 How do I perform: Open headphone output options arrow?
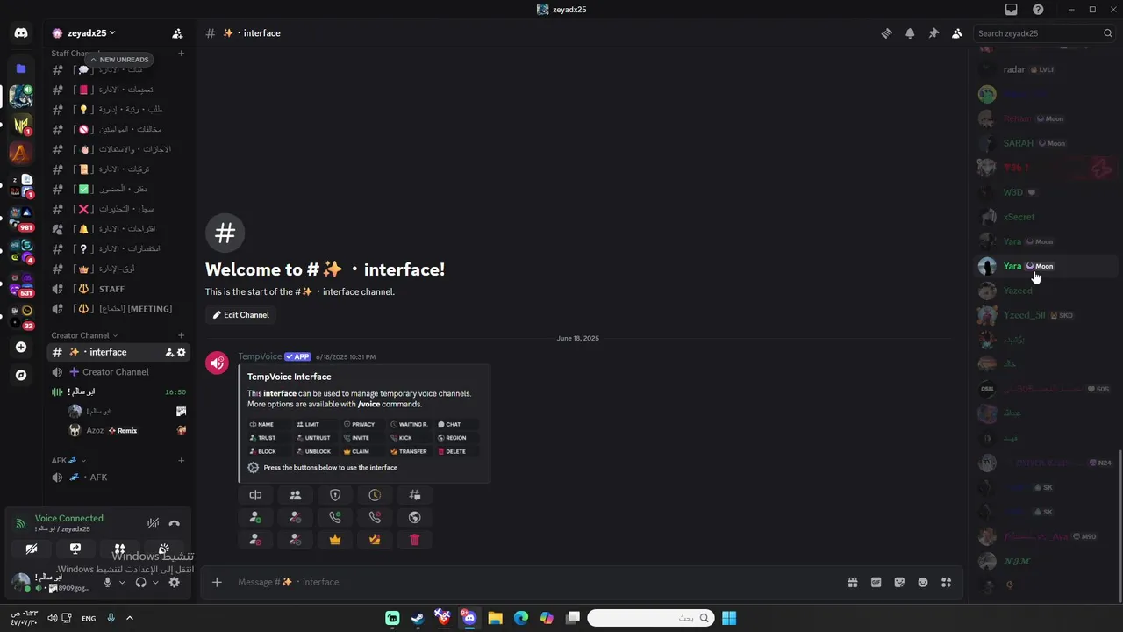point(155,582)
